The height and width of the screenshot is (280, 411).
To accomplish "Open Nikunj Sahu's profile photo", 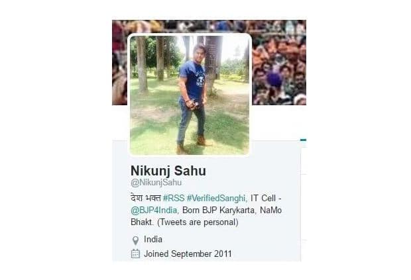I will (x=190, y=95).
